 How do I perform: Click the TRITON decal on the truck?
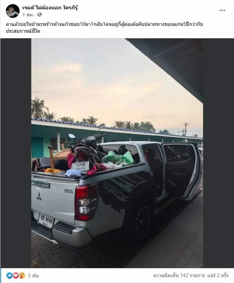coord(114,191)
